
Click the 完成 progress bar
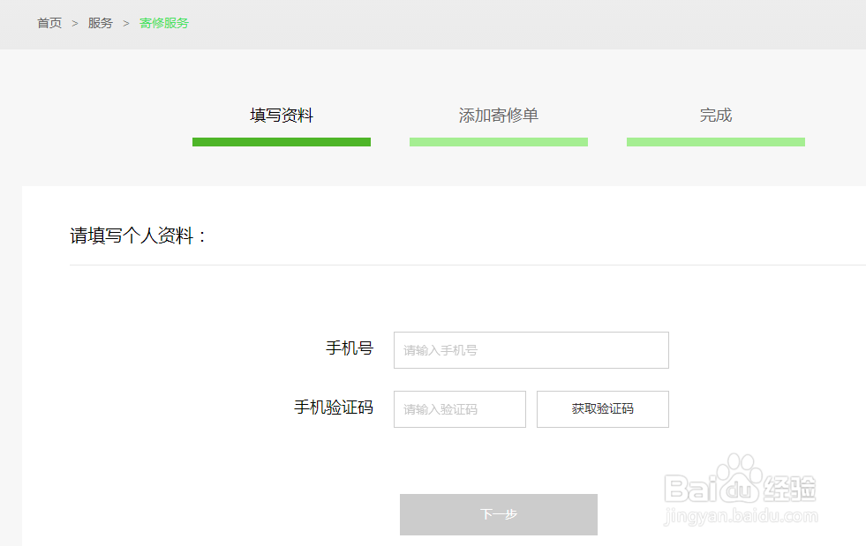coord(715,141)
